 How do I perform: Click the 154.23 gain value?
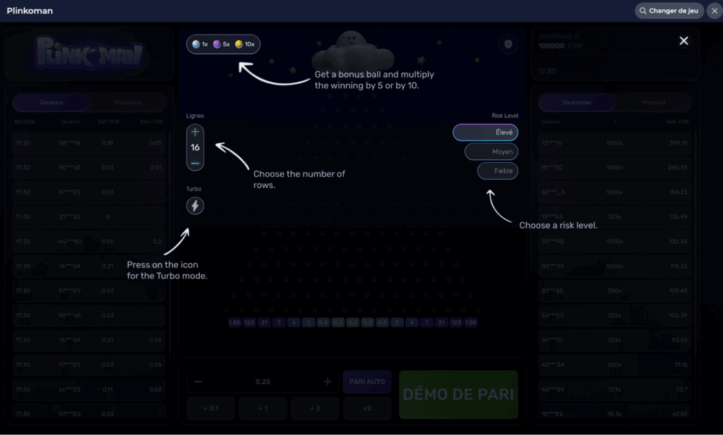click(x=679, y=192)
